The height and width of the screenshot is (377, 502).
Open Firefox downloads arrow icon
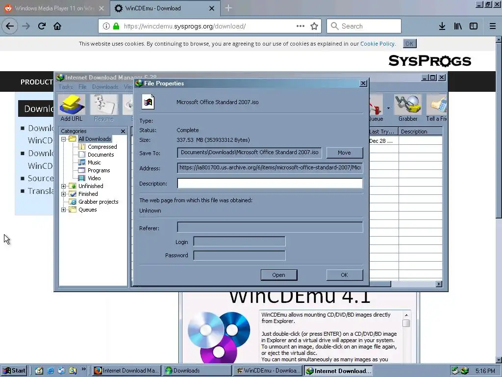[442, 26]
